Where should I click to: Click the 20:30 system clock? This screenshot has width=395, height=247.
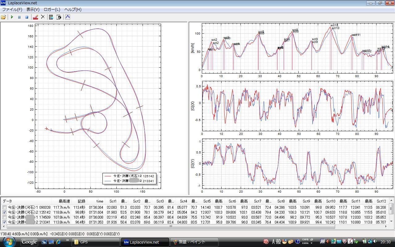click(385, 242)
